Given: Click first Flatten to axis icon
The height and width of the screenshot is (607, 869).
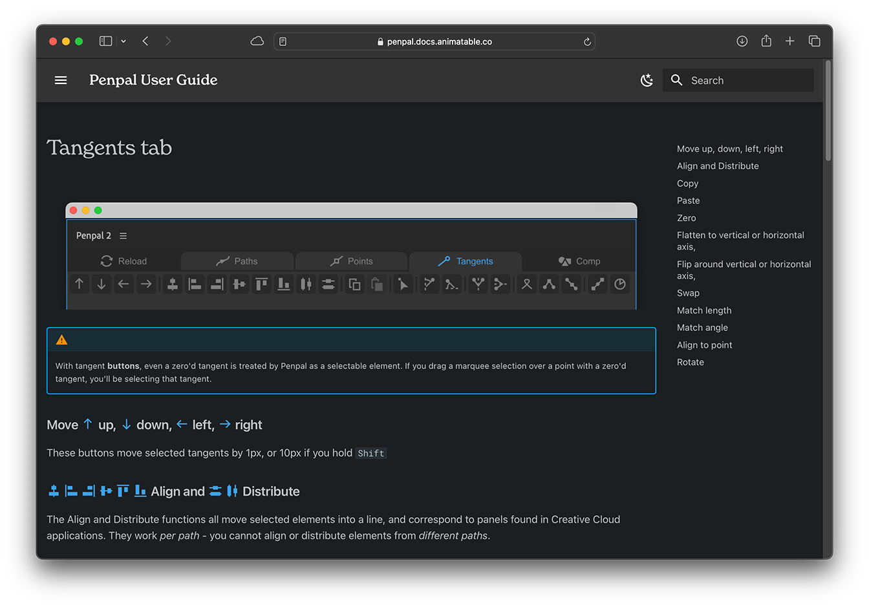Looking at the screenshot, I should (x=429, y=284).
